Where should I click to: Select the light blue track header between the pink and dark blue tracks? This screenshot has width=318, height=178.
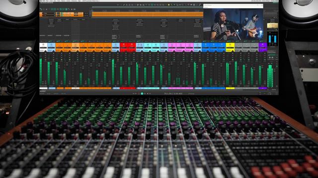(x=198, y=47)
